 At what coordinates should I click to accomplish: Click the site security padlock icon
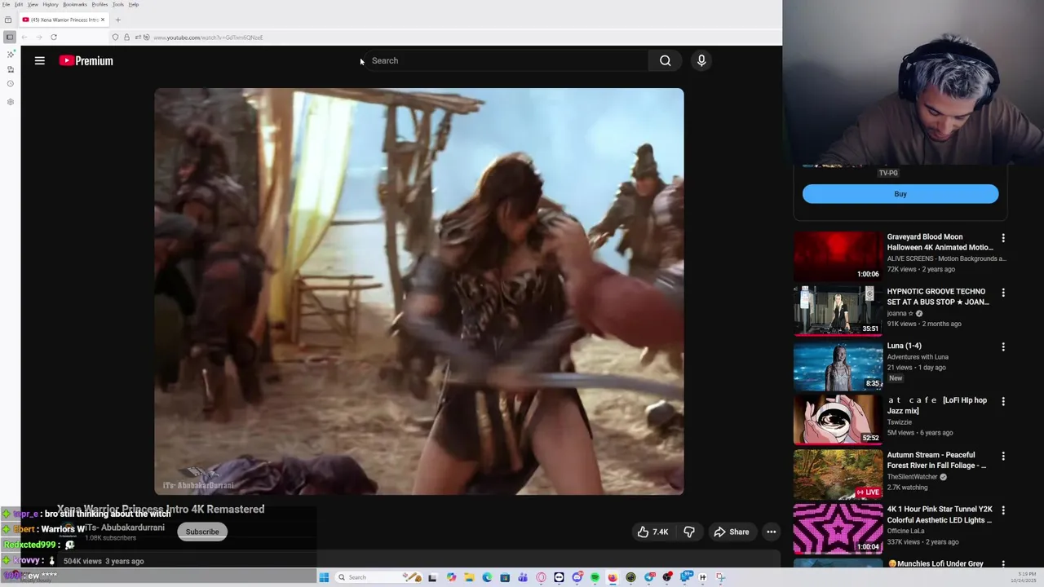(126, 37)
